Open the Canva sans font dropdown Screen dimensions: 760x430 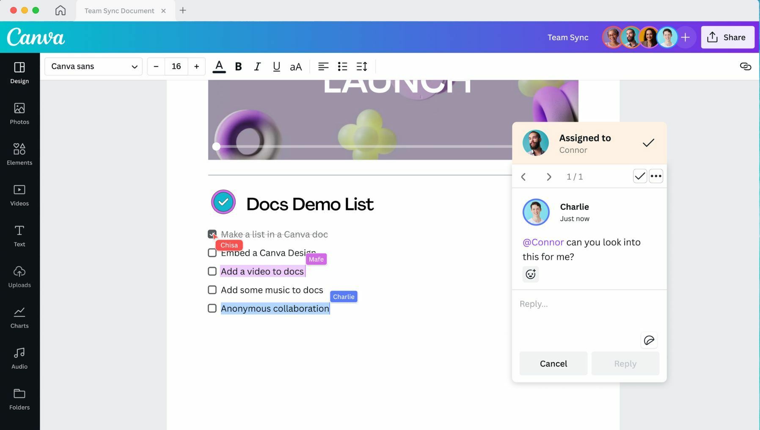93,66
